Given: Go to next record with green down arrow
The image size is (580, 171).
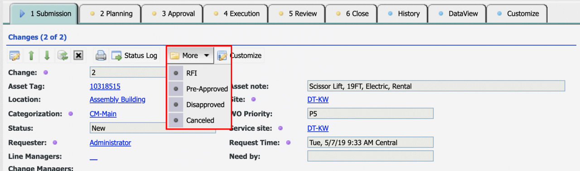Looking at the screenshot, I should 47,56.
